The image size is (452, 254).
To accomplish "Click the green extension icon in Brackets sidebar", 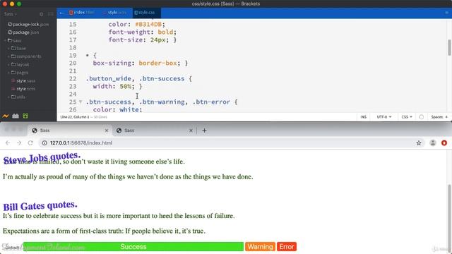I will click(x=25, y=116).
